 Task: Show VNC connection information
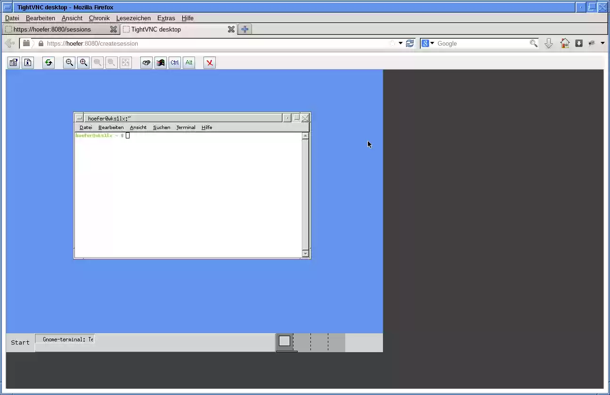click(x=28, y=62)
